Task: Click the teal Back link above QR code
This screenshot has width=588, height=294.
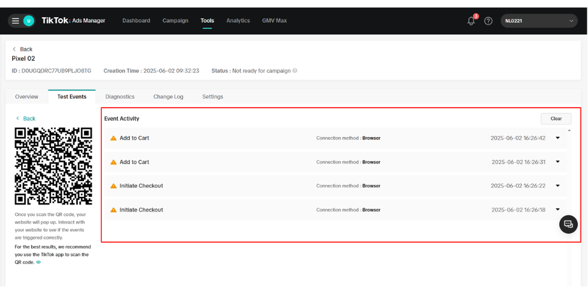Action: 26,119
